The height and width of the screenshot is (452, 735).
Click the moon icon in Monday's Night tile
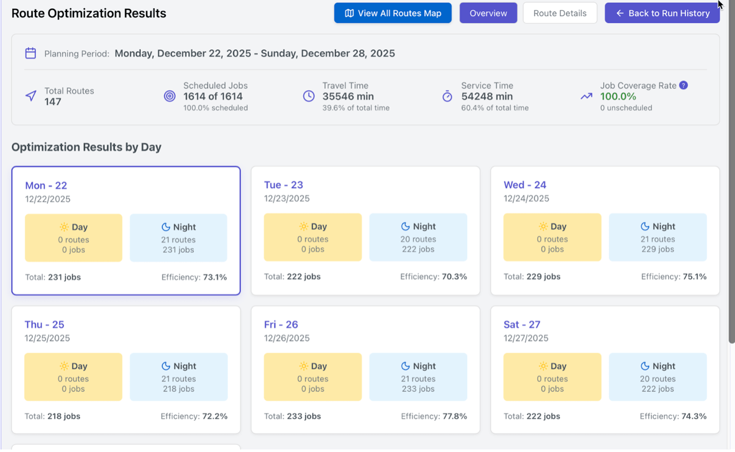pos(166,227)
